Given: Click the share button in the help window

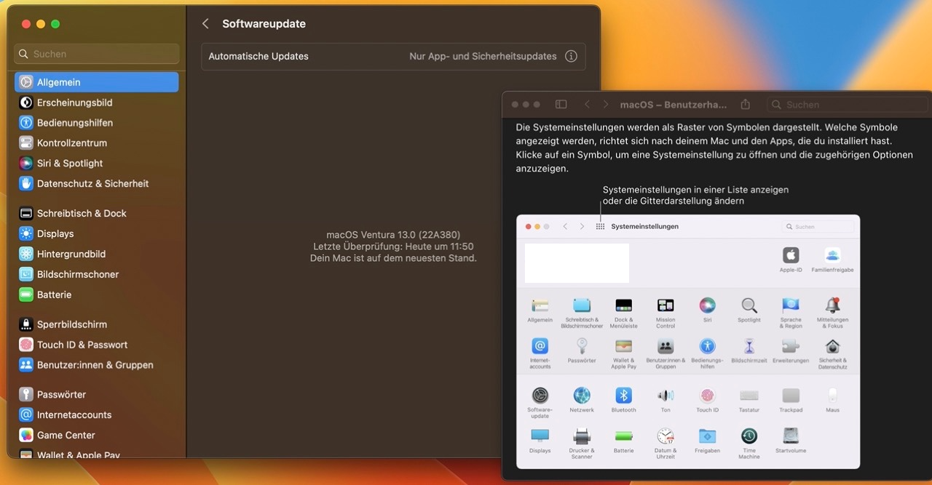Looking at the screenshot, I should coord(746,105).
